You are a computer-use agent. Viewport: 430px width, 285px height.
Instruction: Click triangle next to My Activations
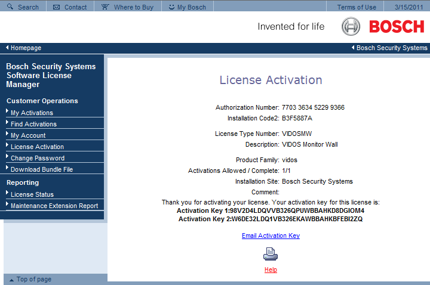[7, 111]
